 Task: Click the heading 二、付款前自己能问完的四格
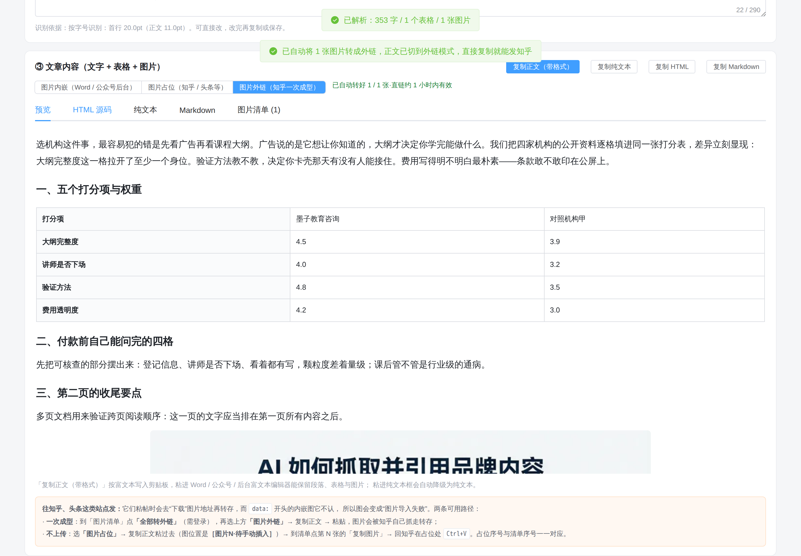tap(105, 341)
